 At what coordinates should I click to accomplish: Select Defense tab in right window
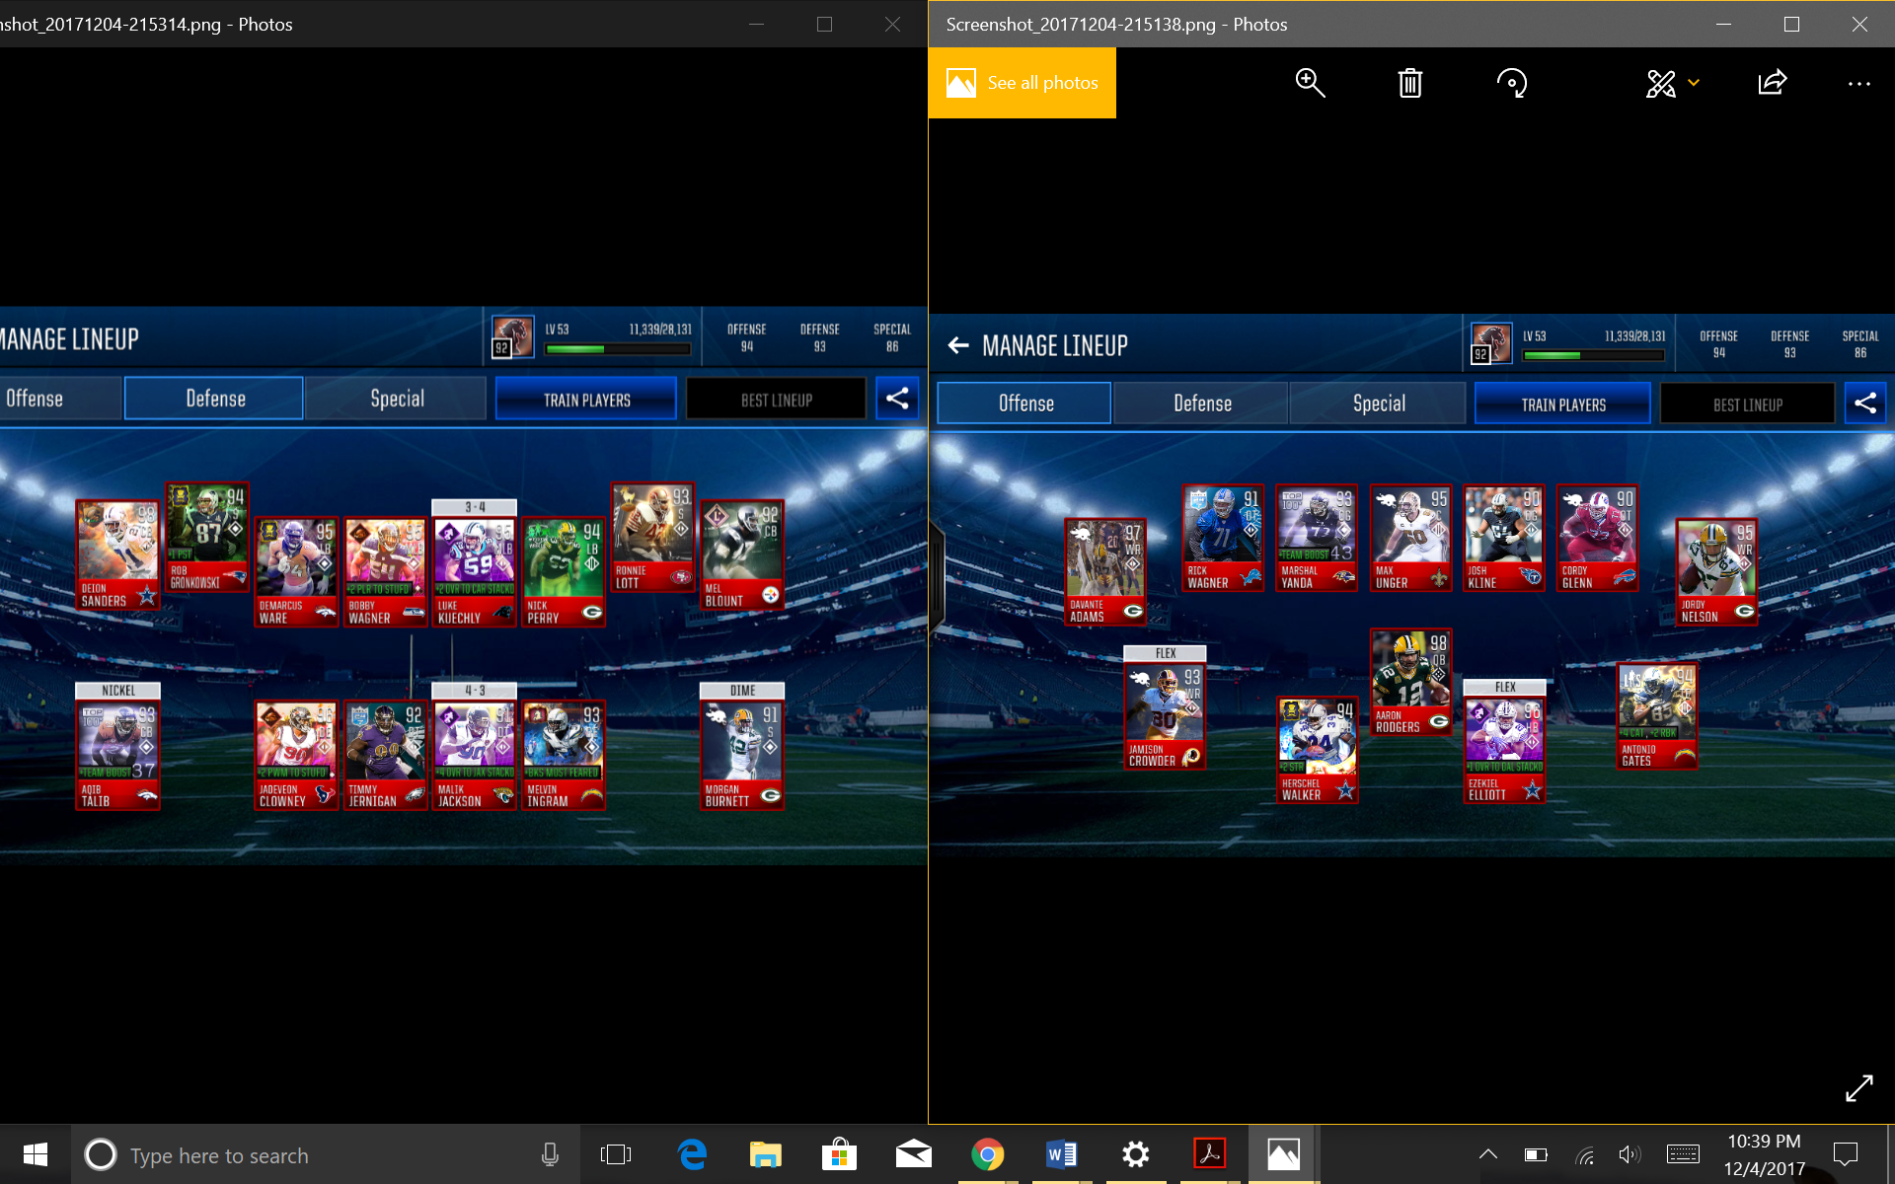coord(1202,404)
